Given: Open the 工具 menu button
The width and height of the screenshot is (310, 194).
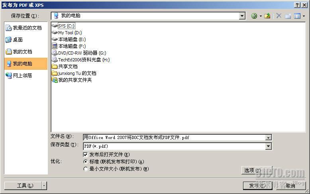Looking at the screenshot, I should click(26, 186).
